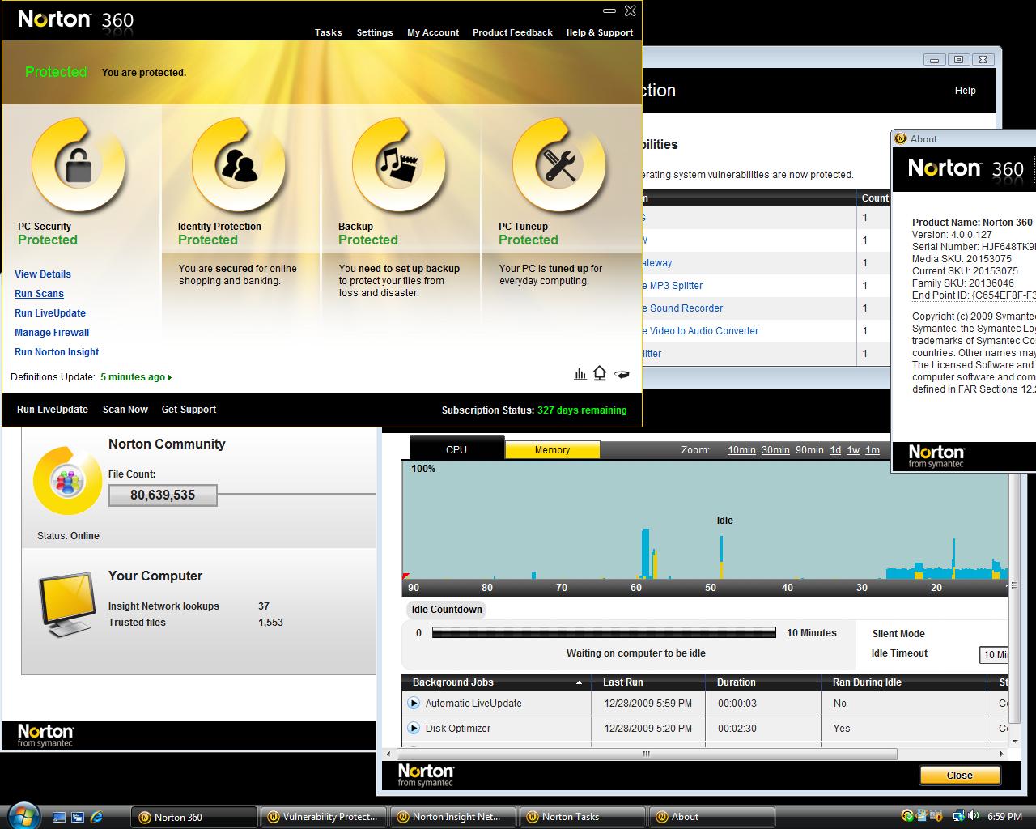Click the network icon in system tray

click(959, 816)
